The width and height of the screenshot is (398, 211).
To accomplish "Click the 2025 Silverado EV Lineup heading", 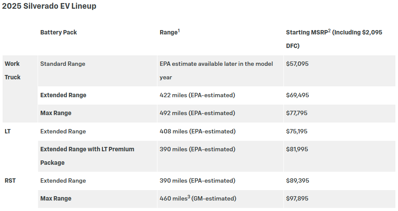I will 49,7.
